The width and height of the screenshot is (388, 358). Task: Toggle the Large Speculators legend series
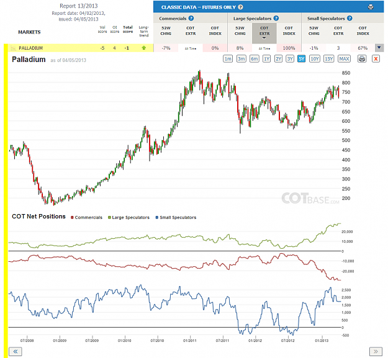[129, 218]
